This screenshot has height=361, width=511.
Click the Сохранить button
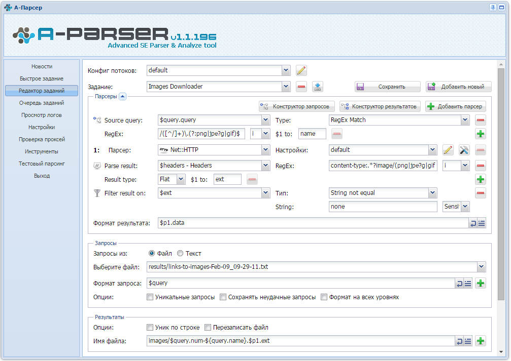(x=388, y=87)
